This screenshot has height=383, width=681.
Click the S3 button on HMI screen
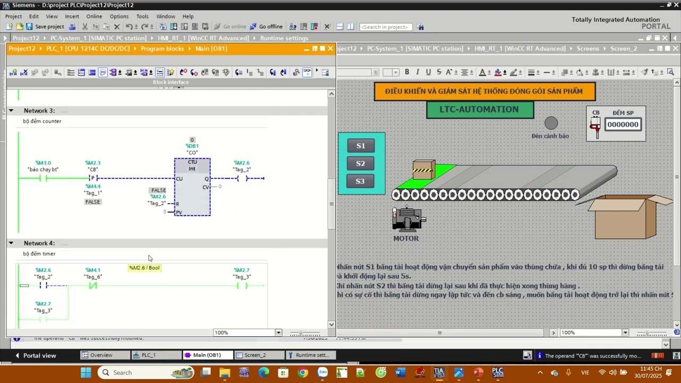361,181
